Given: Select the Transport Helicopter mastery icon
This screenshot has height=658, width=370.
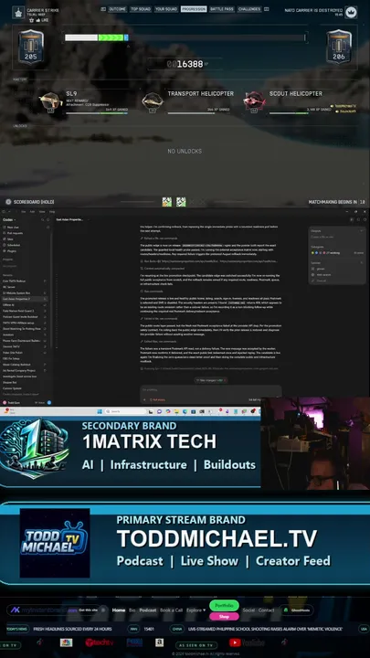Looking at the screenshot, I should tap(153, 101).
